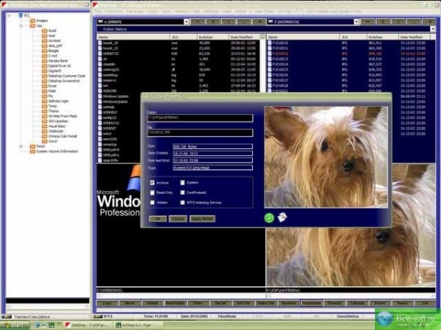The height and width of the screenshot is (330, 441).
Task: Click Apply Mods button in properties dialog
Action: [x=203, y=219]
